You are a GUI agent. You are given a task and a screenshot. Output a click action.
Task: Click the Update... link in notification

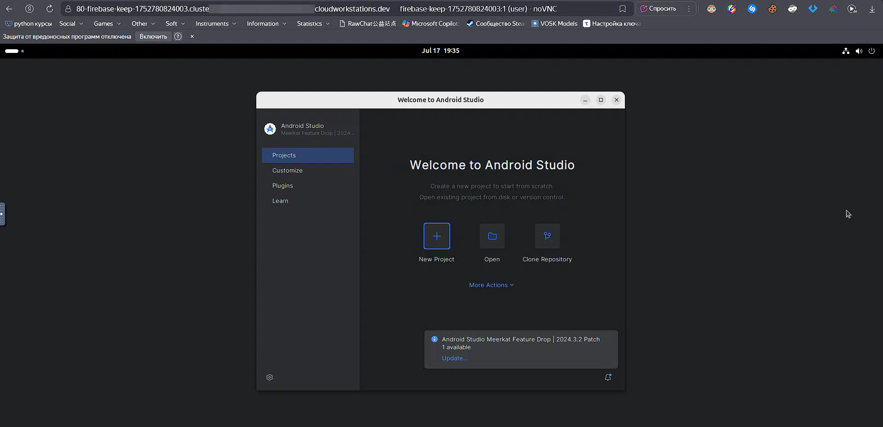click(455, 358)
